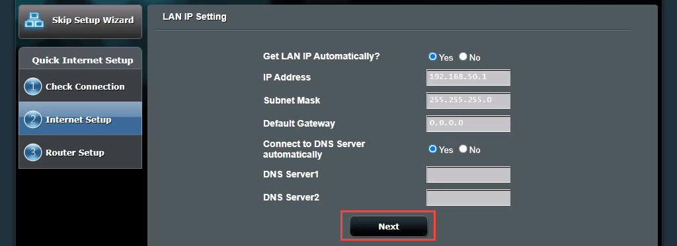Select Yes for Get LAN IP Automatically
677x246 pixels.
(x=432, y=57)
